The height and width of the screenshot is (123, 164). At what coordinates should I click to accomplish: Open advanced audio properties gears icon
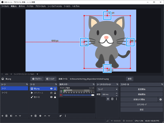[x=60, y=116]
